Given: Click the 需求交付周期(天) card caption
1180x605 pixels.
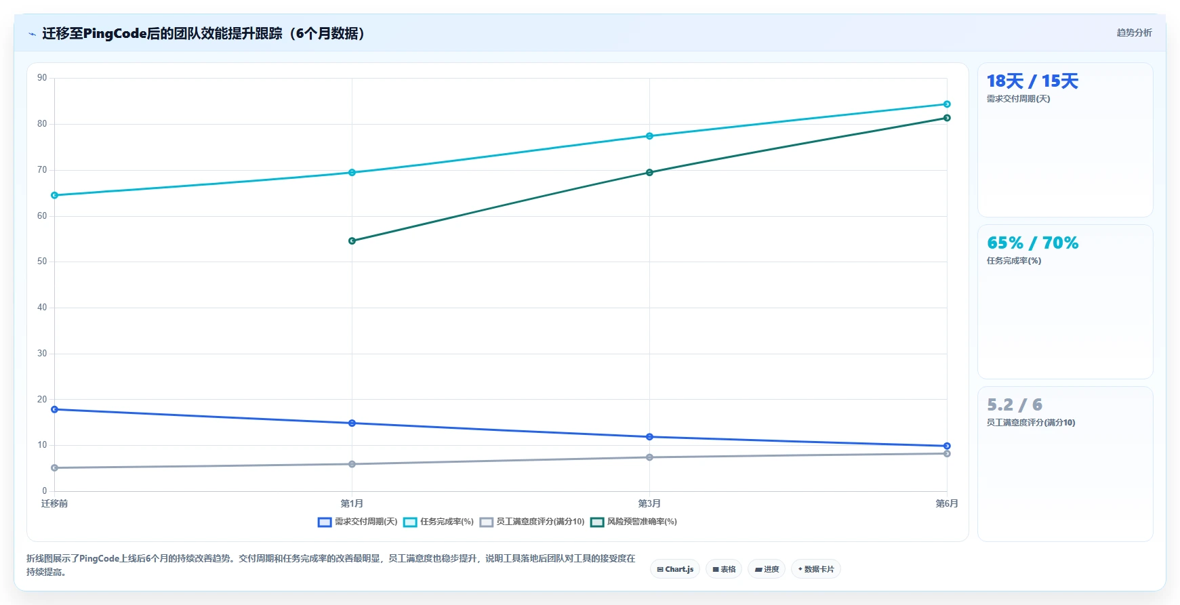Looking at the screenshot, I should click(1018, 99).
